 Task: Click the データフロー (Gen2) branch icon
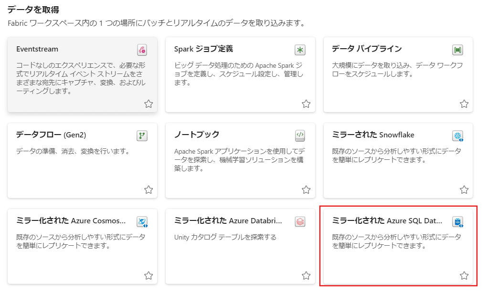[x=142, y=136]
